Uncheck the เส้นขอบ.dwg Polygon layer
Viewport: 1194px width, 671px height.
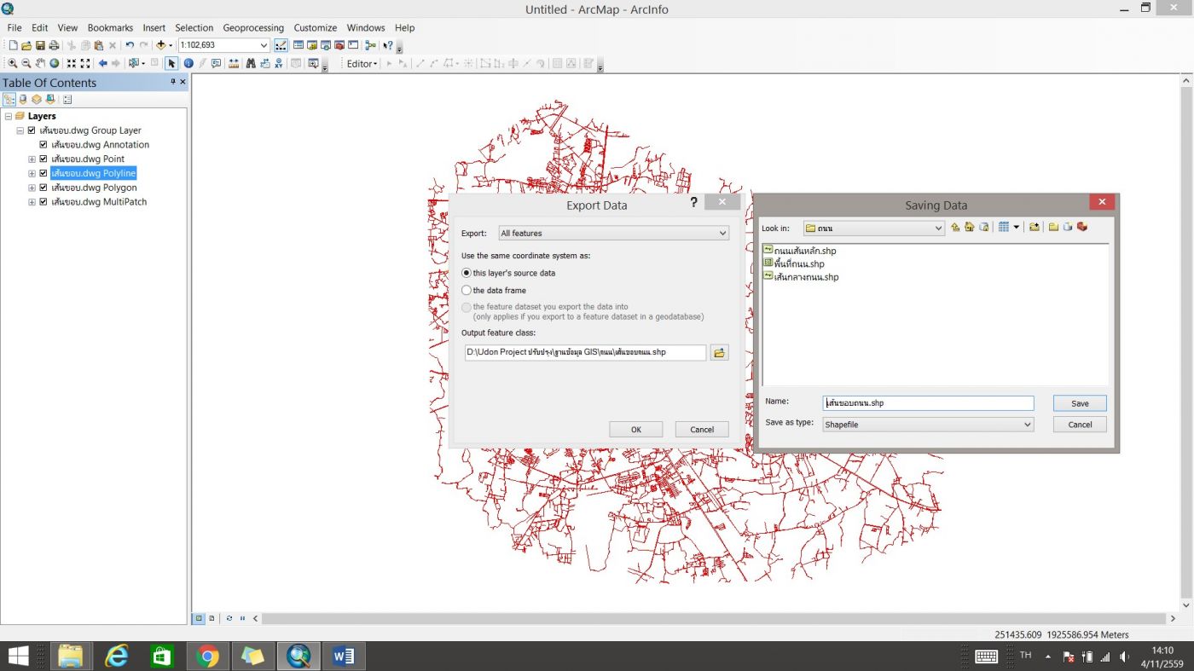click(43, 188)
